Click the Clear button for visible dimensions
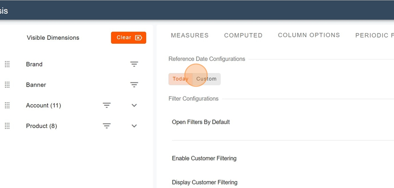Image resolution: width=394 pixels, height=188 pixels. click(128, 38)
